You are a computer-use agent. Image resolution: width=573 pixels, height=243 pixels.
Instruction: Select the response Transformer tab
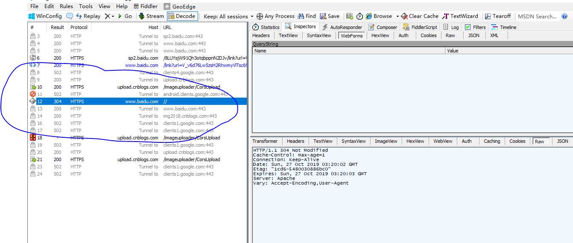click(x=265, y=141)
